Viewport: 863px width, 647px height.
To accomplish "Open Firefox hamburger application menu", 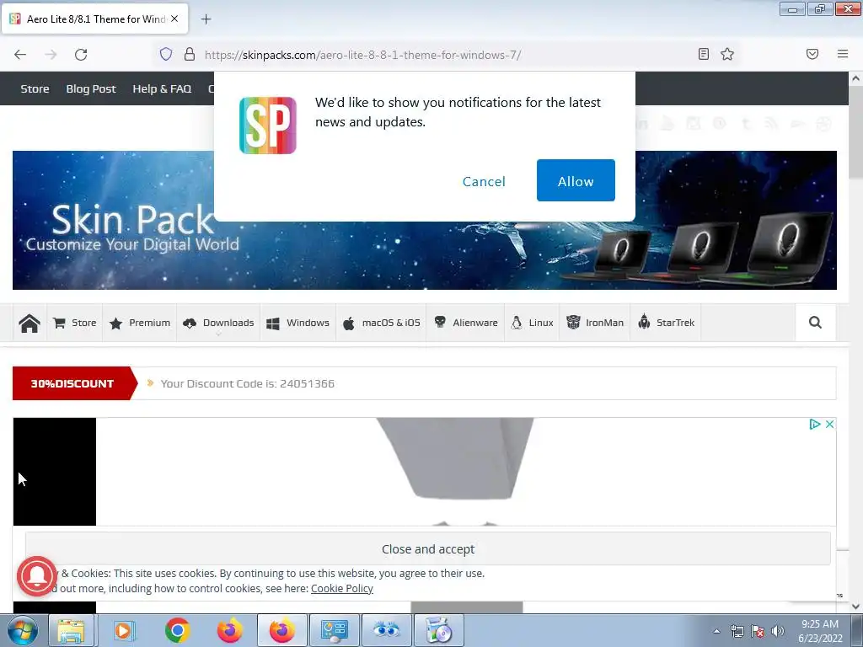I will (x=843, y=54).
